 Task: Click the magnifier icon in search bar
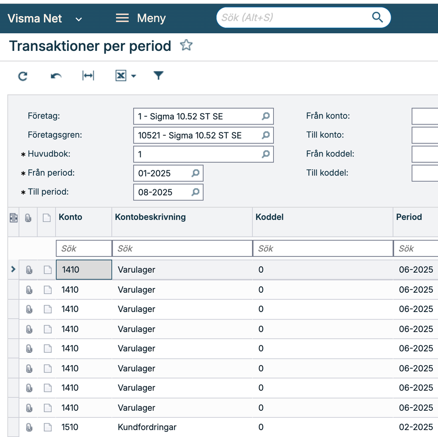(377, 17)
